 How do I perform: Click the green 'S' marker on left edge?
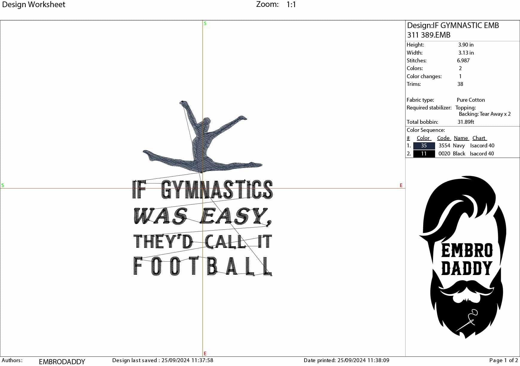click(3, 185)
